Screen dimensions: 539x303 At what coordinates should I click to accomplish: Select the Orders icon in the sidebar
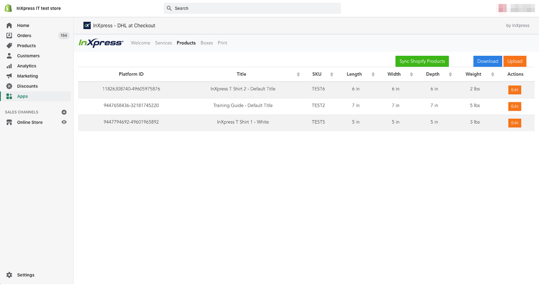click(x=8, y=35)
